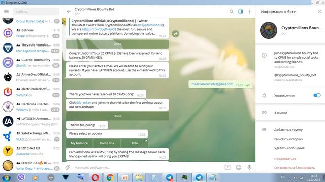Open the hamburger main menu
Screen dimensions: 325x182
click(7, 11)
